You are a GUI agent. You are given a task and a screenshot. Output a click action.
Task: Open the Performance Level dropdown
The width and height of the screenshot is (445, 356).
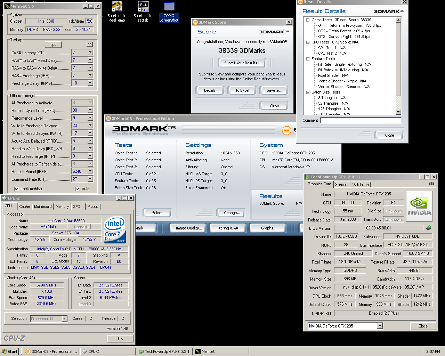pos(90,118)
